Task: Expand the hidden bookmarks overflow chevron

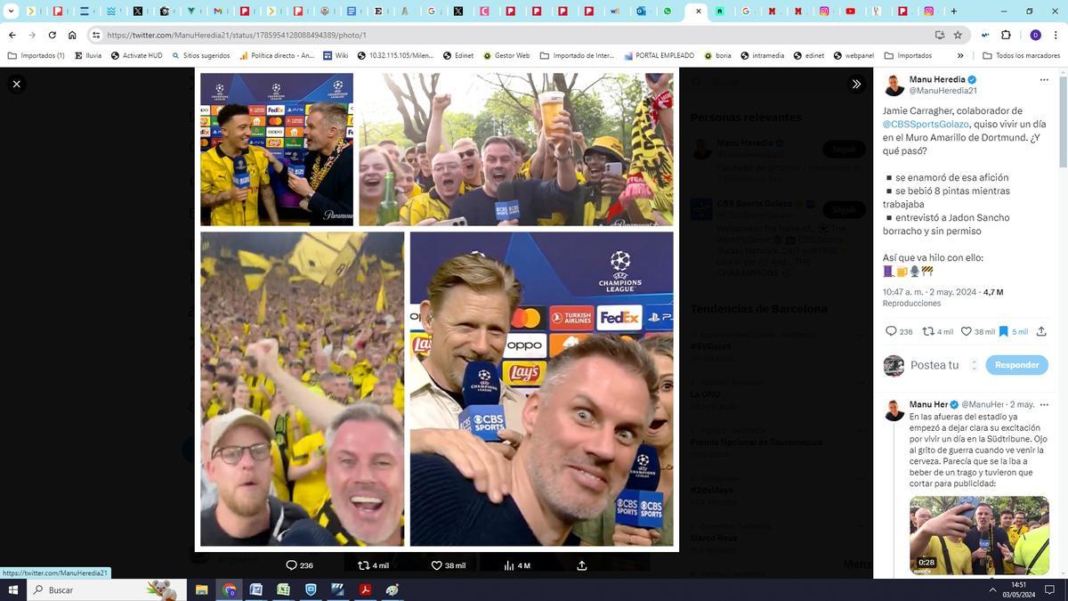Action: 960,55
